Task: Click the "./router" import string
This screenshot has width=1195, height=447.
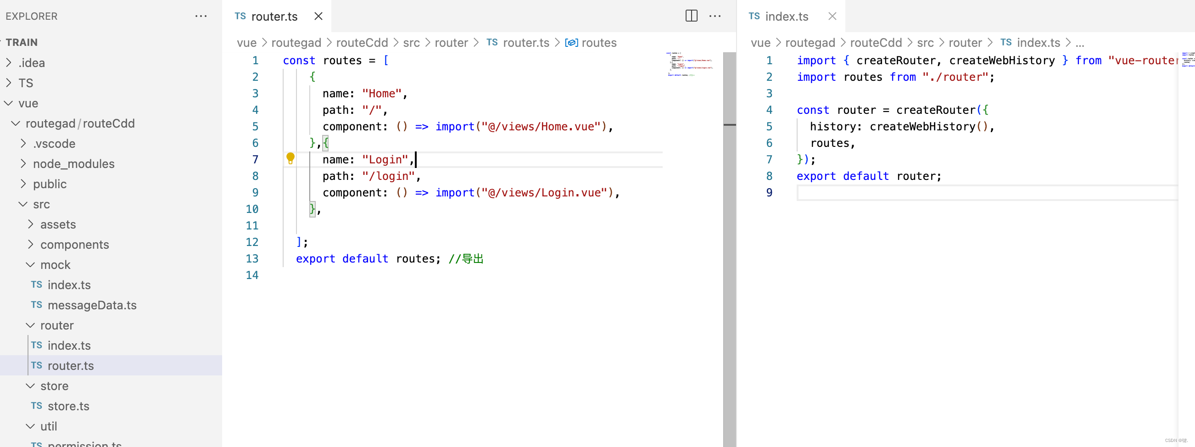Action: [955, 77]
